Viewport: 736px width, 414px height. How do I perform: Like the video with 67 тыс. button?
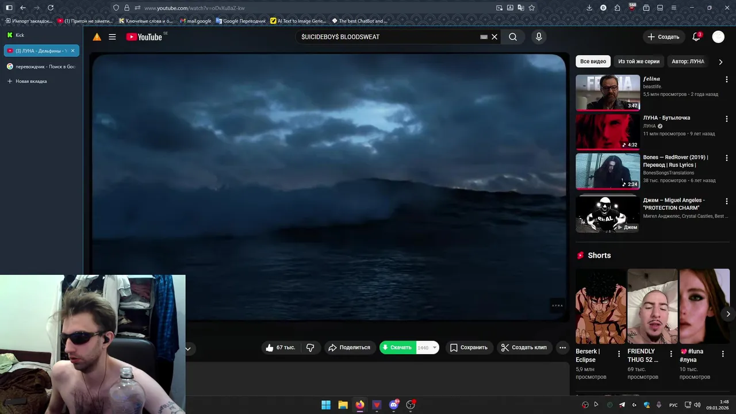(280, 347)
